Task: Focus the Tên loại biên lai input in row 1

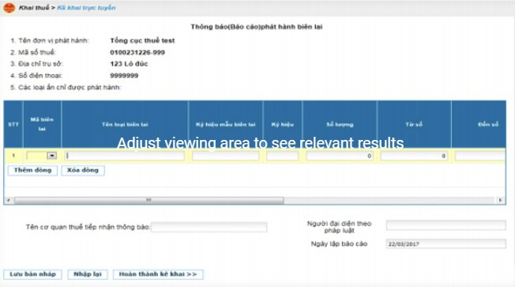Action: pyautogui.click(x=125, y=156)
